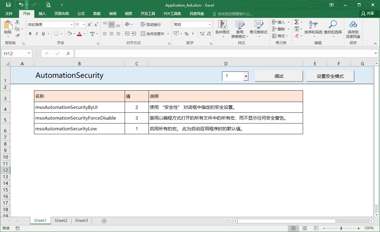Open conditional formatting (条件格式)
The height and width of the screenshot is (232, 380).
pos(223,29)
